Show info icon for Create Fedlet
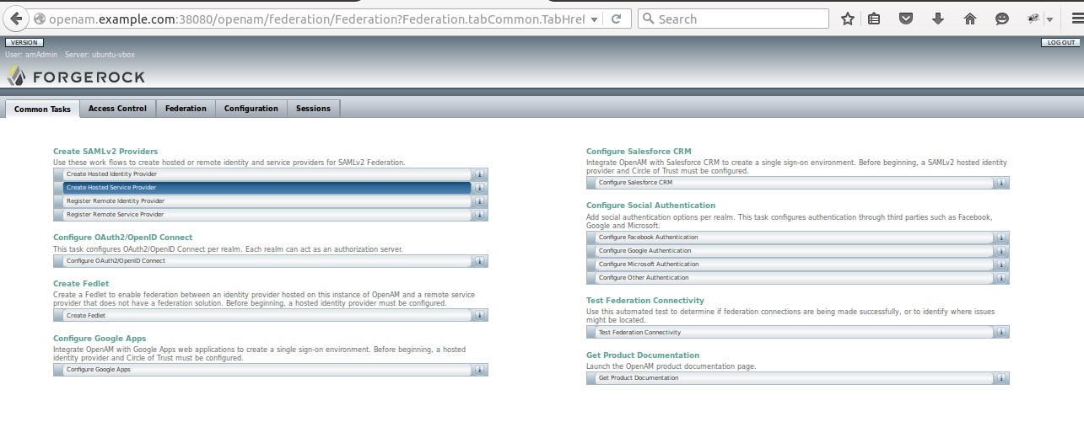Viewport: 1084px width, 422px height. [480, 315]
